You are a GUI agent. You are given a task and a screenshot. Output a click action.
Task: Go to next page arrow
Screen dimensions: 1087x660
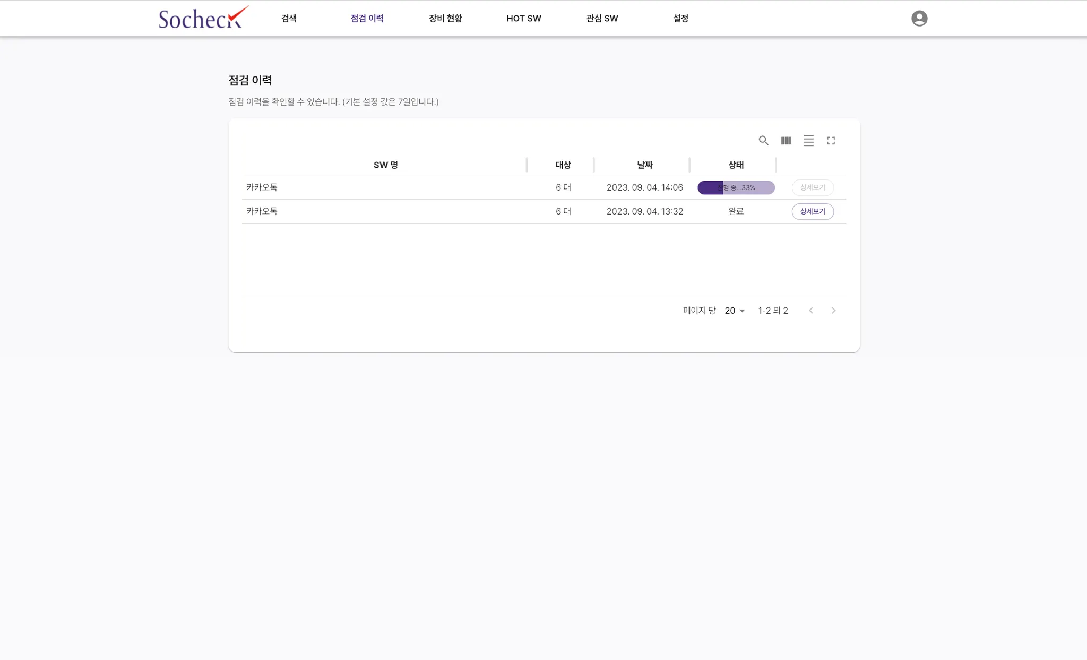pos(833,311)
